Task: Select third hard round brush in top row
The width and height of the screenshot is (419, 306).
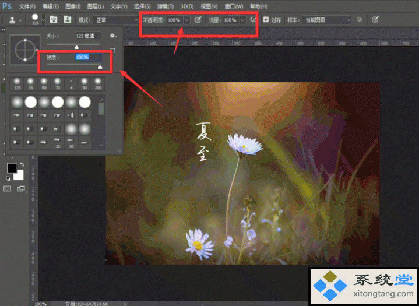Action: (84, 102)
